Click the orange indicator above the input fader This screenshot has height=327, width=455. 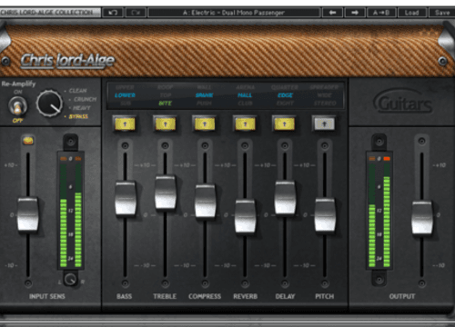28,141
